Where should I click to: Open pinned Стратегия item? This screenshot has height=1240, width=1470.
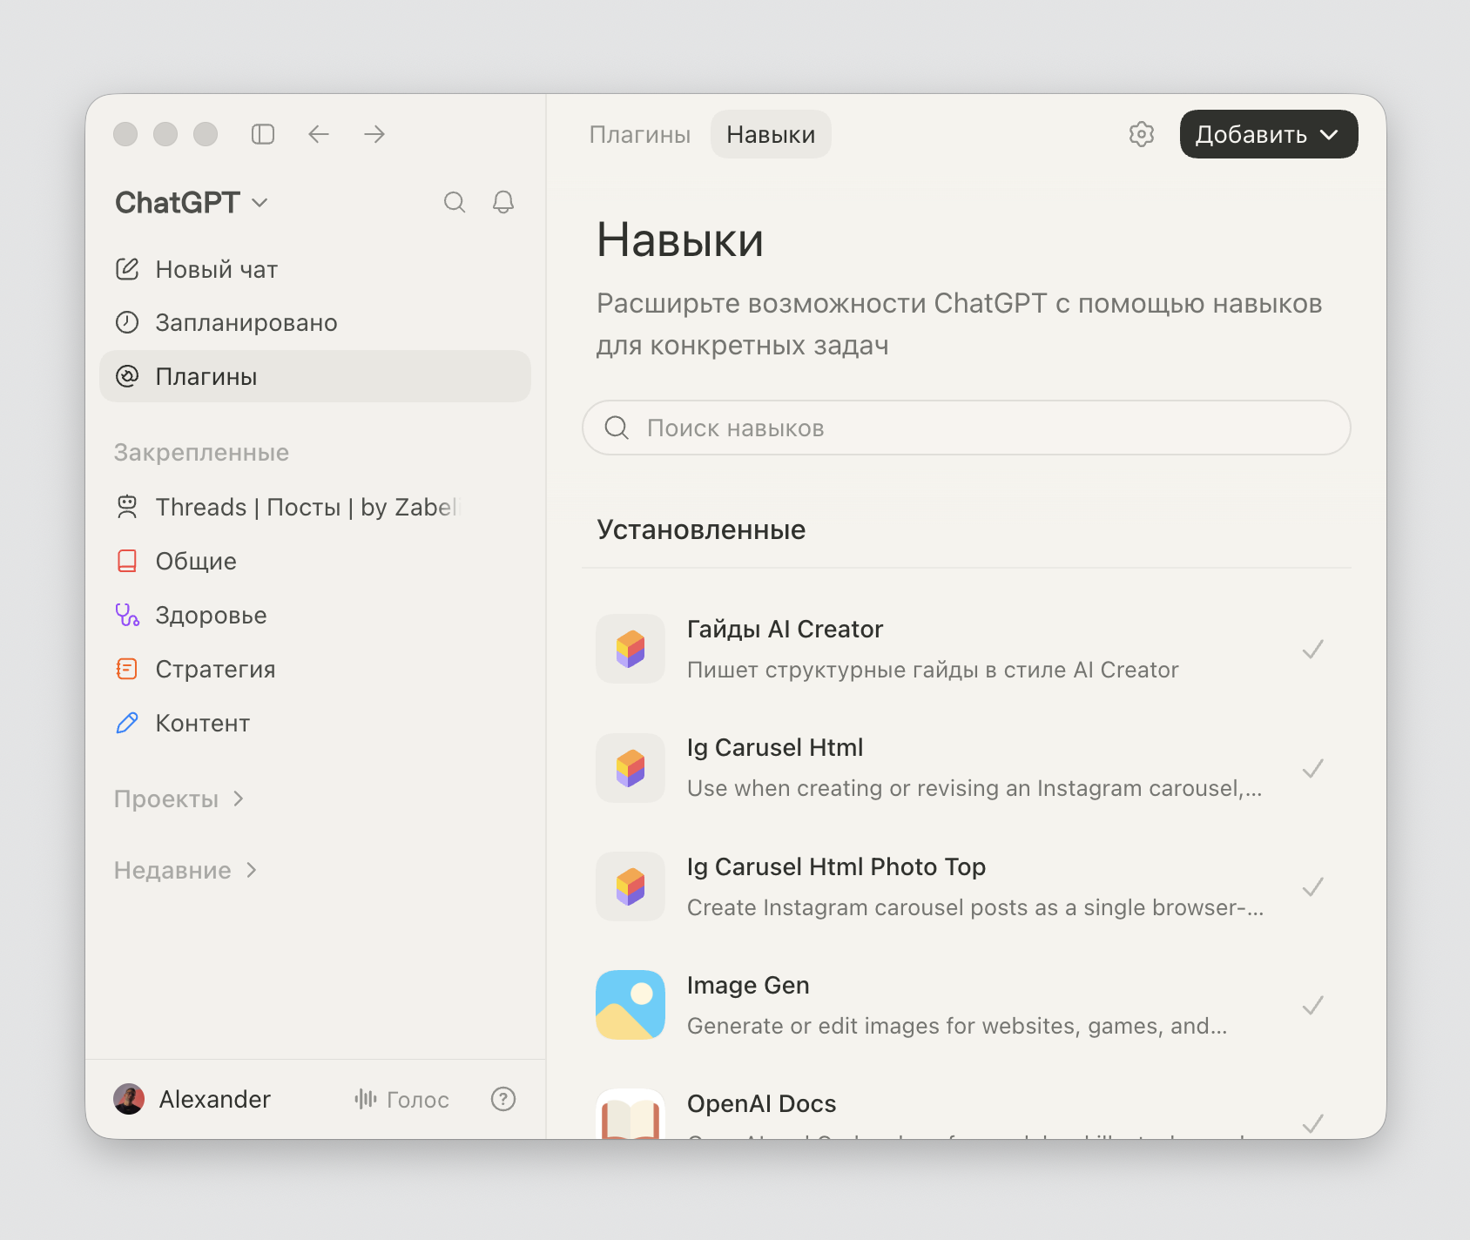click(315, 669)
